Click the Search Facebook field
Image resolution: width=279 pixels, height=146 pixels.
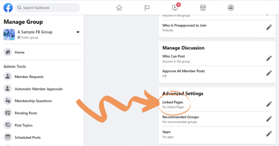point(48,8)
